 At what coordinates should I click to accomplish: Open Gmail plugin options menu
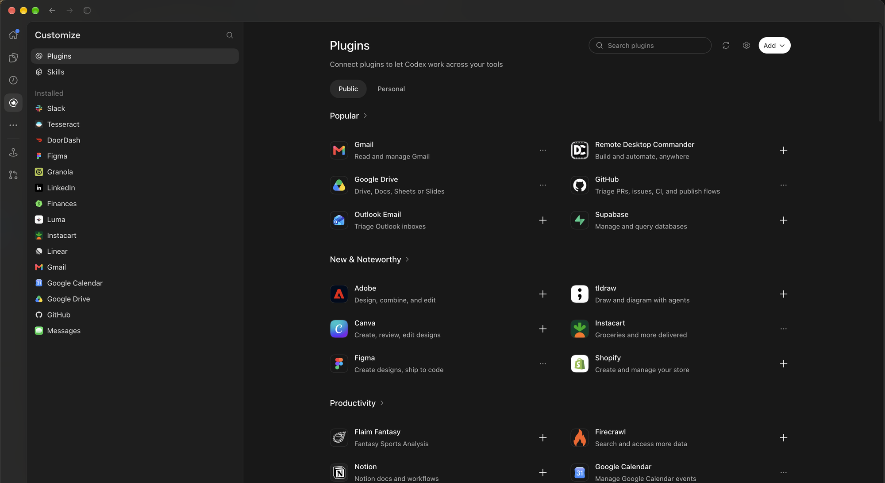click(543, 151)
